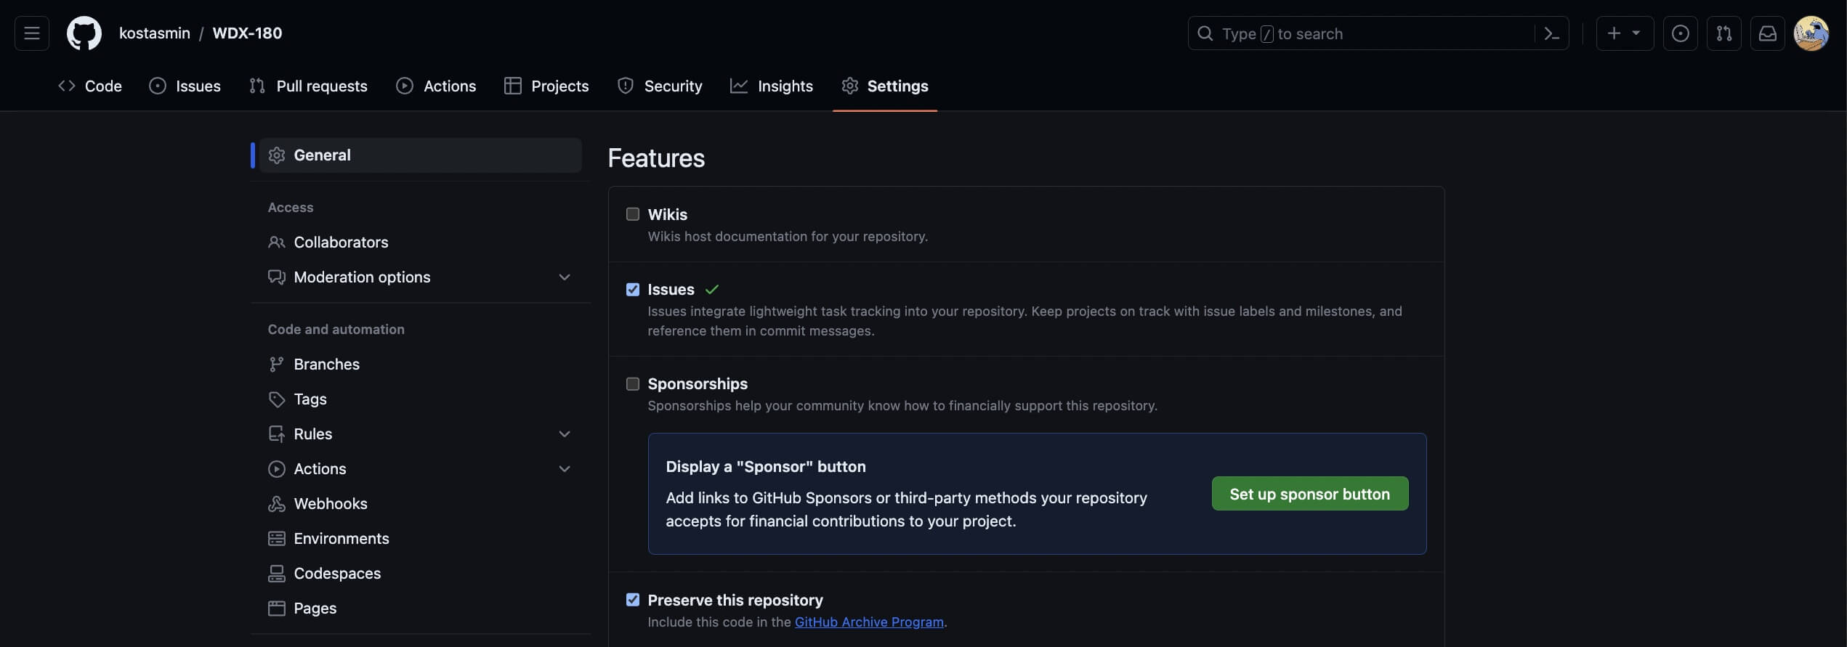
Task: Open the kostasmin profile link
Action: pos(155,33)
